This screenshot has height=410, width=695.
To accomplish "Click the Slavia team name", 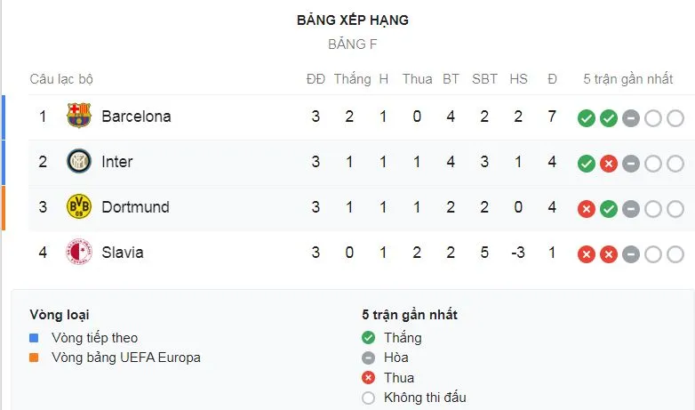I will (x=123, y=253).
